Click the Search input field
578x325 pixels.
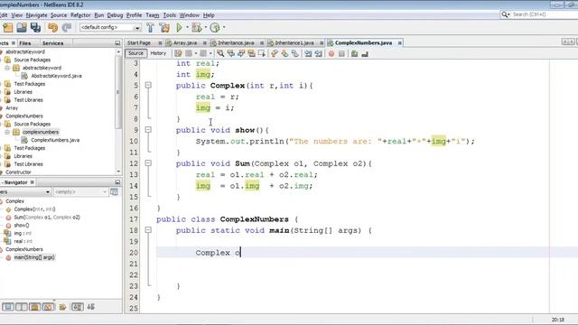pyautogui.click(x=544, y=14)
